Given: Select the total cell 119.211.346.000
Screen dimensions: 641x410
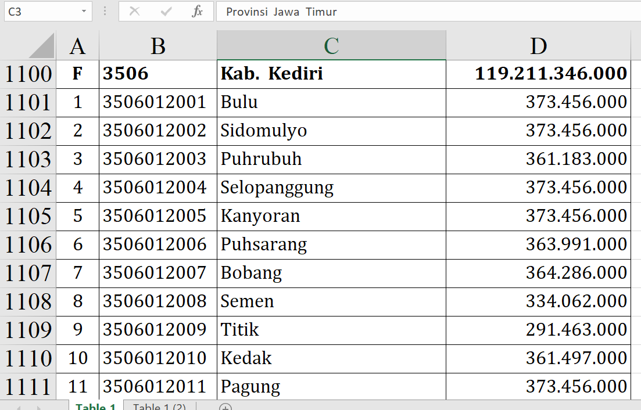Looking at the screenshot, I should (x=538, y=74).
